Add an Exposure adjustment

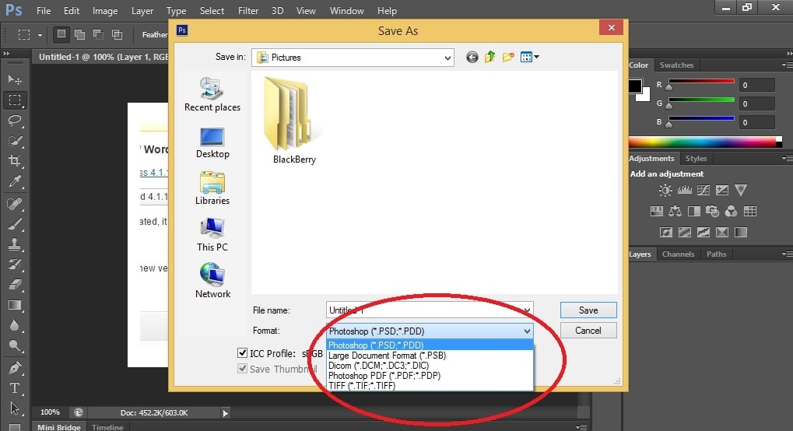tap(721, 190)
